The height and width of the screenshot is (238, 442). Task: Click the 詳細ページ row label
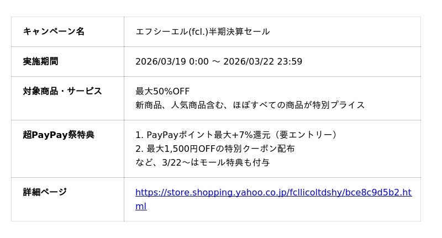45,192
